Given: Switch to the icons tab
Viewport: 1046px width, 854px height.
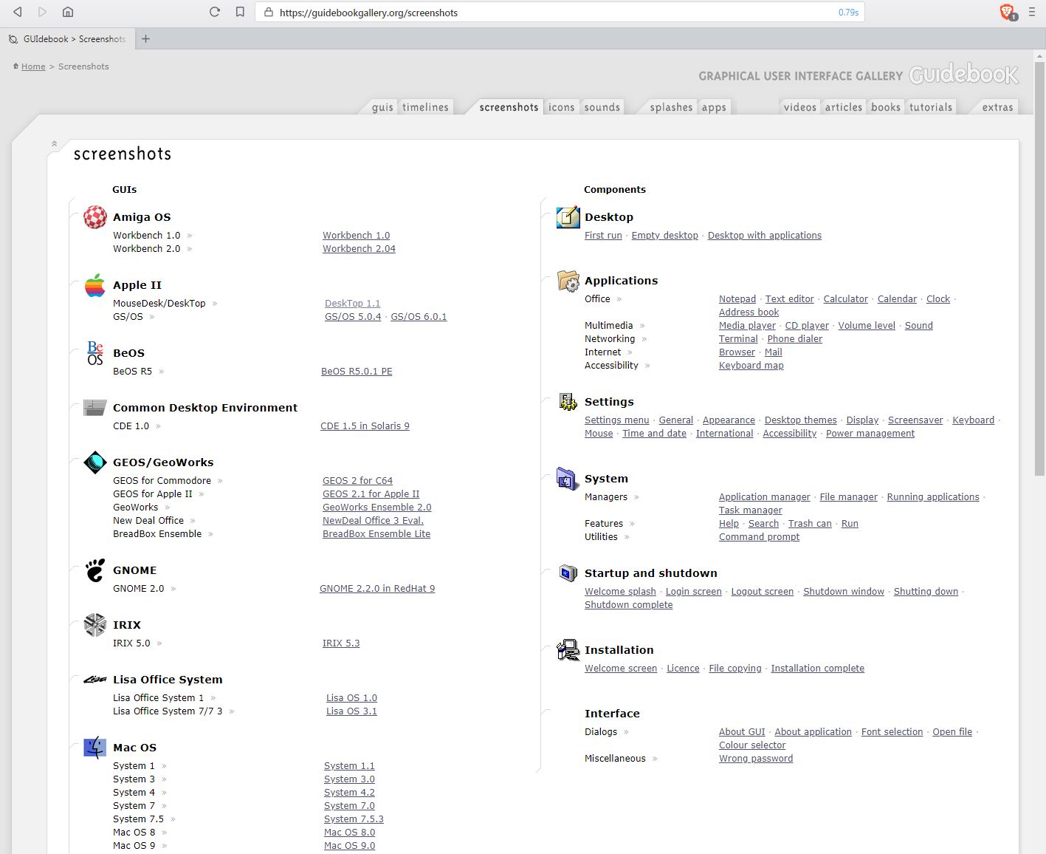Looking at the screenshot, I should pos(561,107).
